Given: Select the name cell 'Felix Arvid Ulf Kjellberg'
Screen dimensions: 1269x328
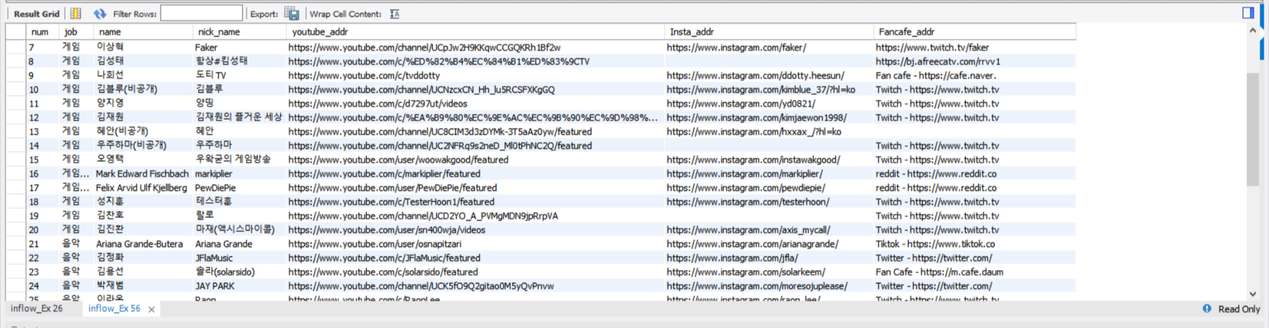Looking at the screenshot, I should point(141,187).
